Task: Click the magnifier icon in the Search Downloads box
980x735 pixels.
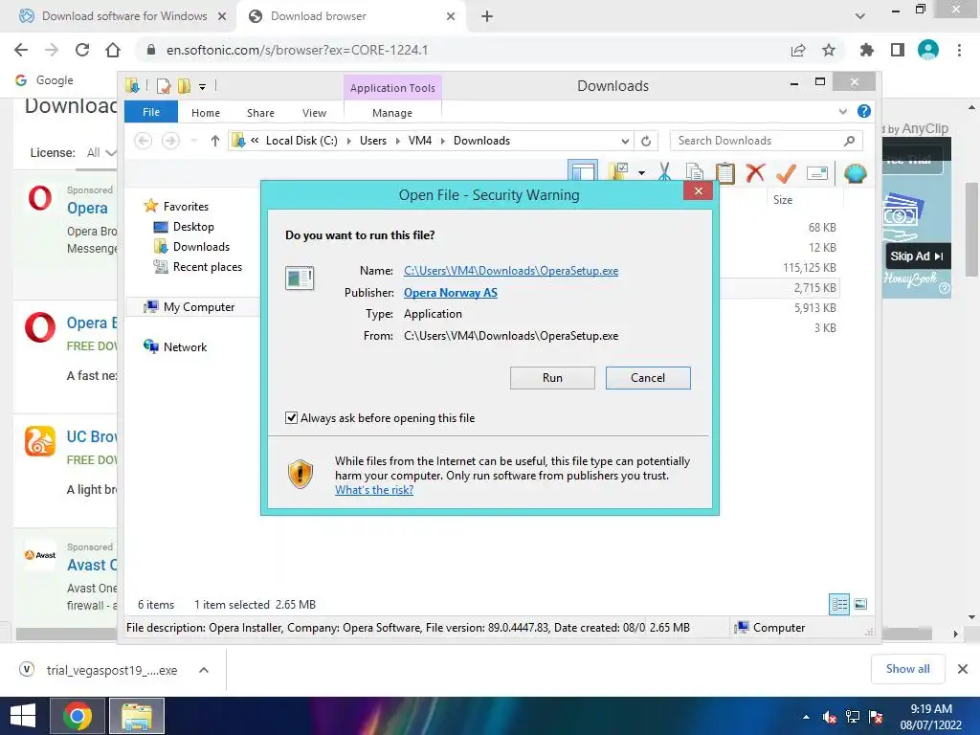Action: click(849, 142)
